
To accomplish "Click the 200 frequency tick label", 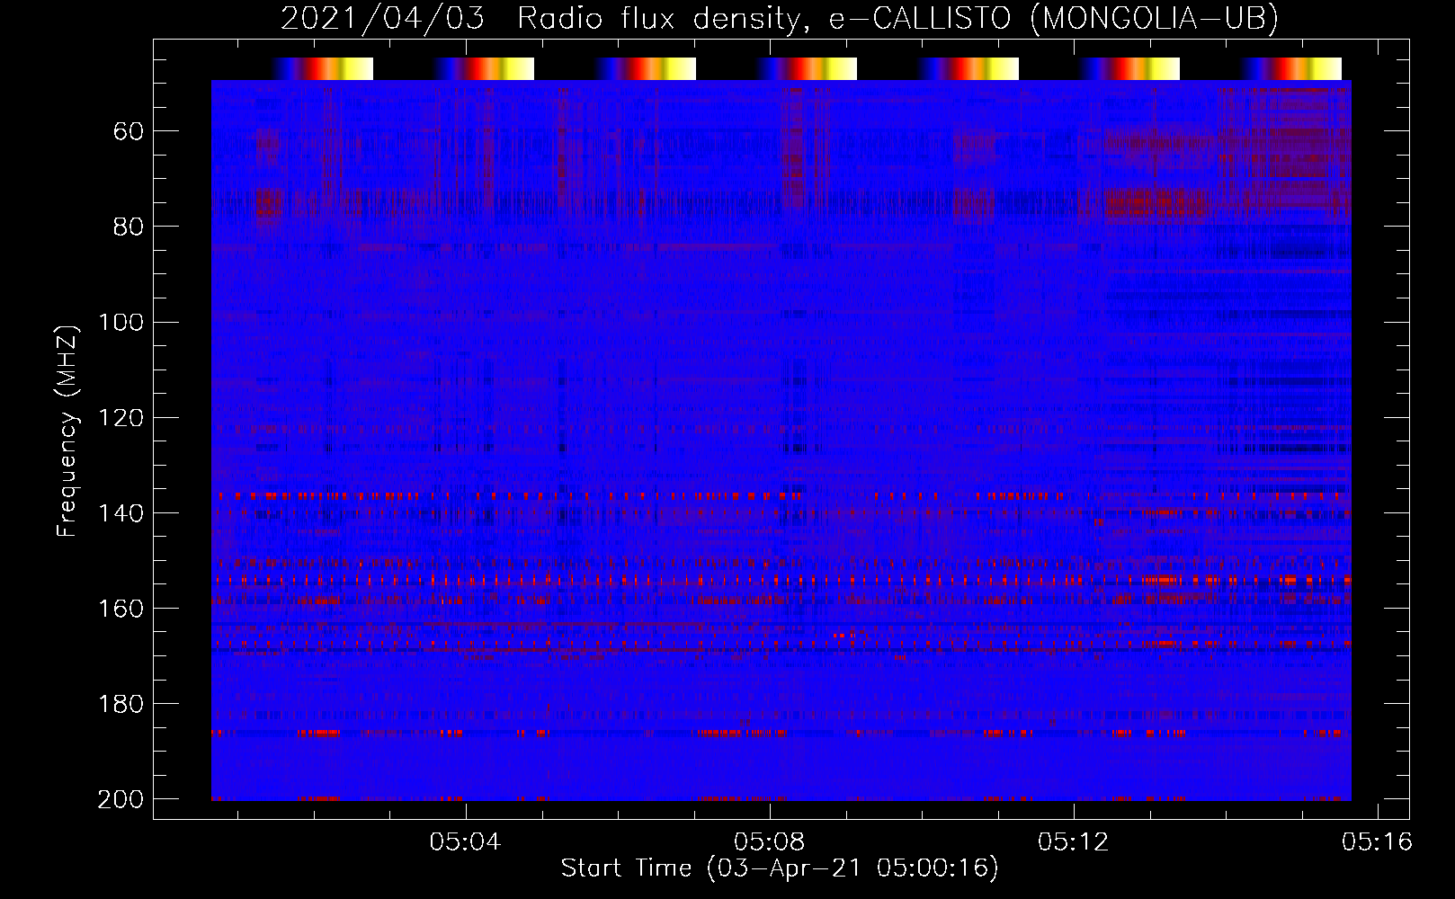I will click(121, 799).
